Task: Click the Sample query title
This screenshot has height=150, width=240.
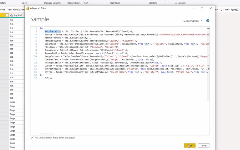Action: click(x=39, y=19)
